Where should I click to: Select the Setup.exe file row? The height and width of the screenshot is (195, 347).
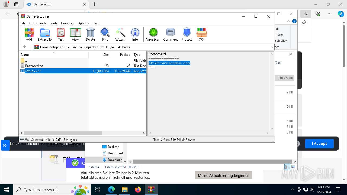click(x=83, y=71)
